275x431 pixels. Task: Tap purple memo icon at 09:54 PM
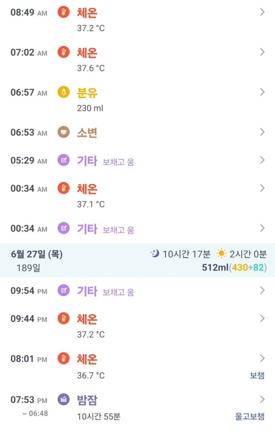pos(64,291)
